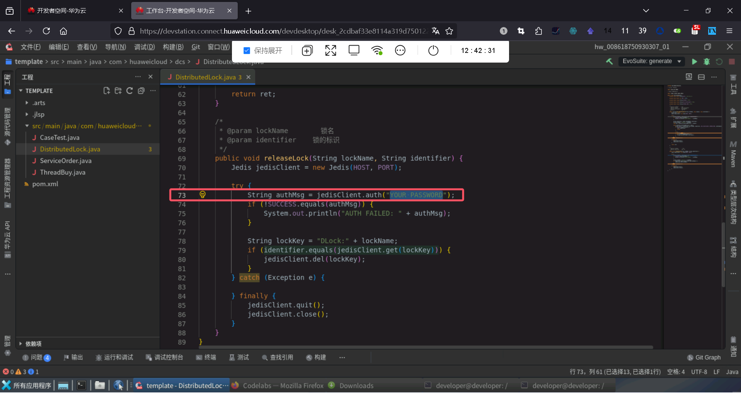Click the Debug bug icon

[x=707, y=61]
